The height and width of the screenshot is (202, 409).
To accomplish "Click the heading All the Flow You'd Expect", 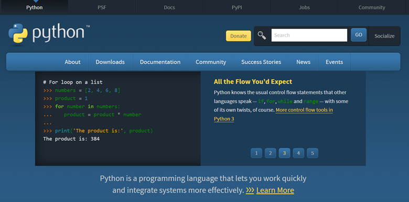I will point(253,82).
